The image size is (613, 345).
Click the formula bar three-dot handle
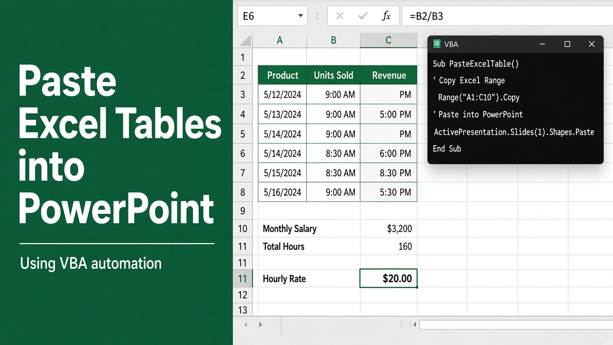(x=317, y=16)
